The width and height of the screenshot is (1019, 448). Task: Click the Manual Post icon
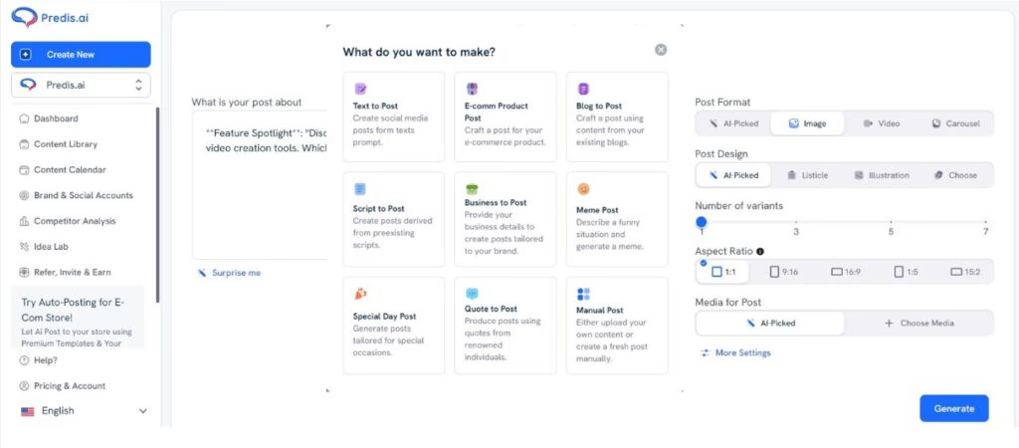coord(583,294)
